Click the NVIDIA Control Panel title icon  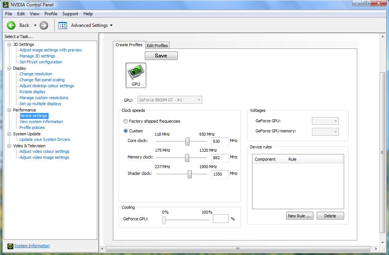pyautogui.click(x=6, y=4)
